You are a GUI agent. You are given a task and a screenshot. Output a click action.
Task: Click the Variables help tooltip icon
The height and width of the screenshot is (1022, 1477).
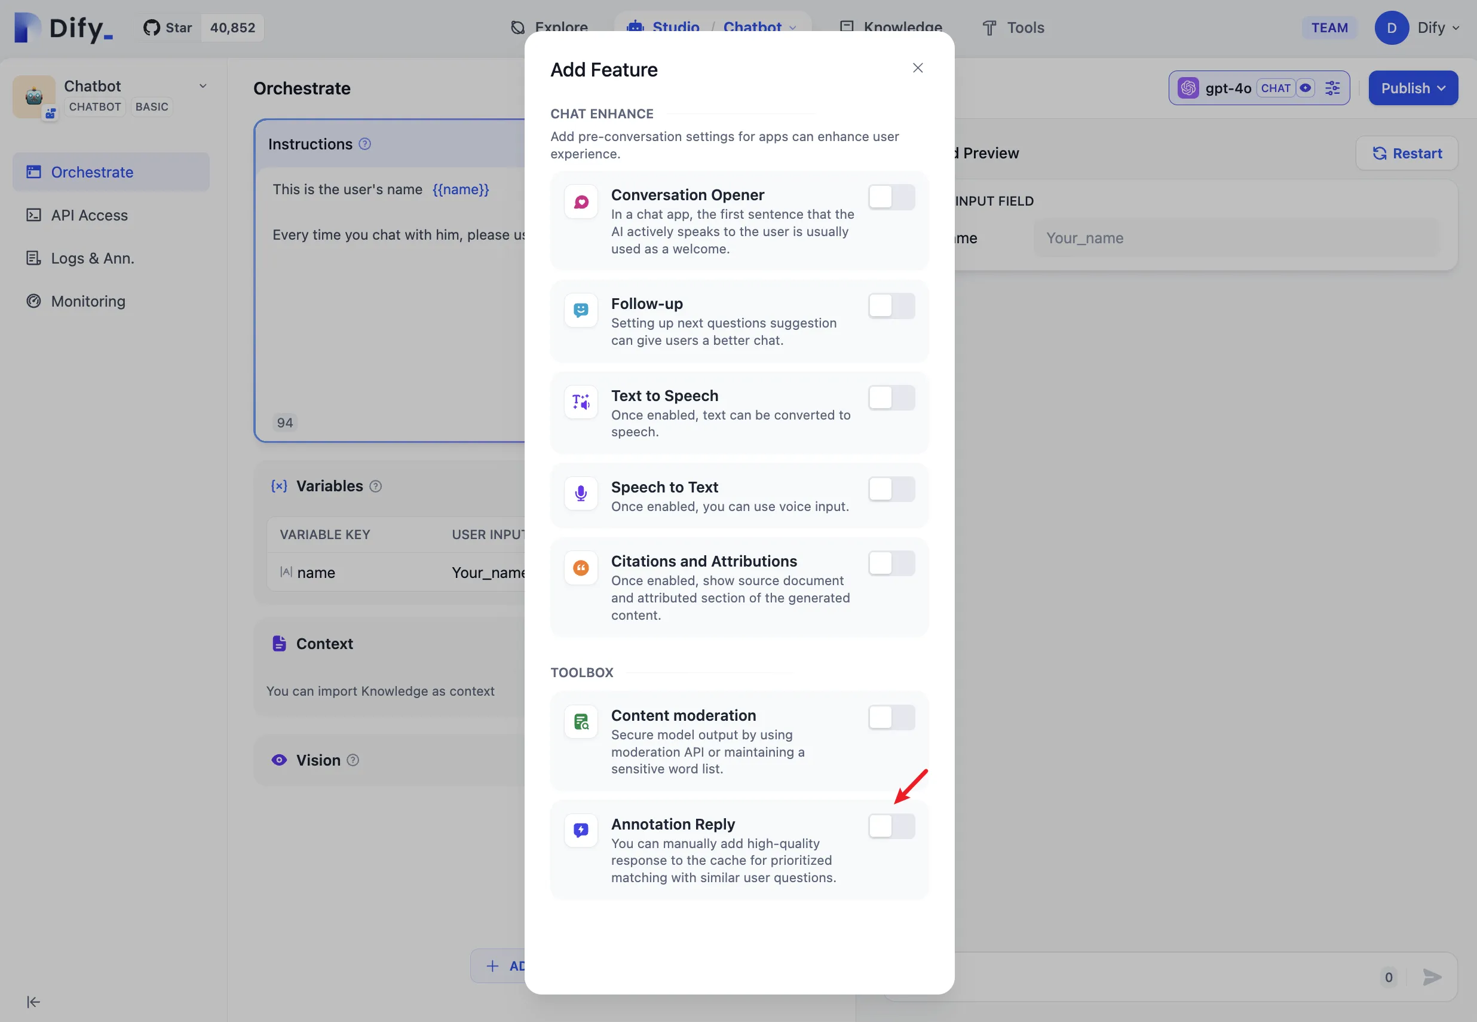pos(376,486)
